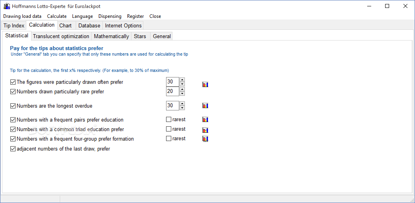Increase the drawn-often percentage with up arrow
This screenshot has height=203, width=415.
tap(182, 80)
